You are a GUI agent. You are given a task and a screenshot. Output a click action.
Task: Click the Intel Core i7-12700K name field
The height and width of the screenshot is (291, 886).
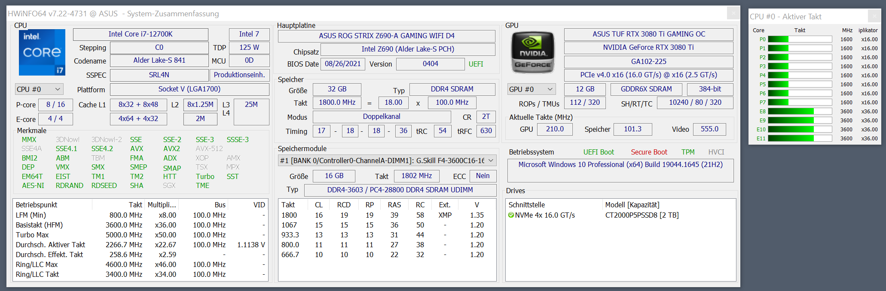pyautogui.click(x=141, y=34)
